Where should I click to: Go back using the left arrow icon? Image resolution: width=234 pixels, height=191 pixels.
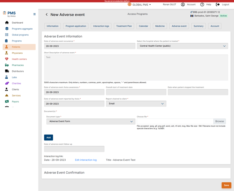click(46, 15)
